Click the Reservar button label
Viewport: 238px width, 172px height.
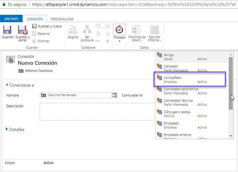(x=44, y=34)
